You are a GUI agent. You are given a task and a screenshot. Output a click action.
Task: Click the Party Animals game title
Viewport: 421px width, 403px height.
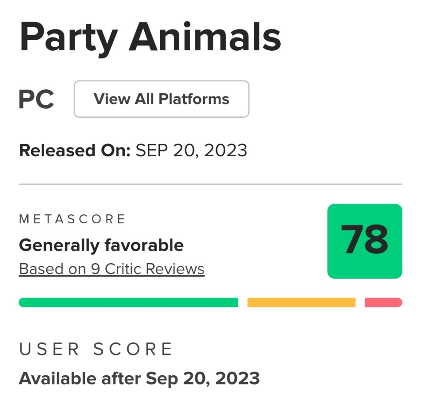coord(150,38)
